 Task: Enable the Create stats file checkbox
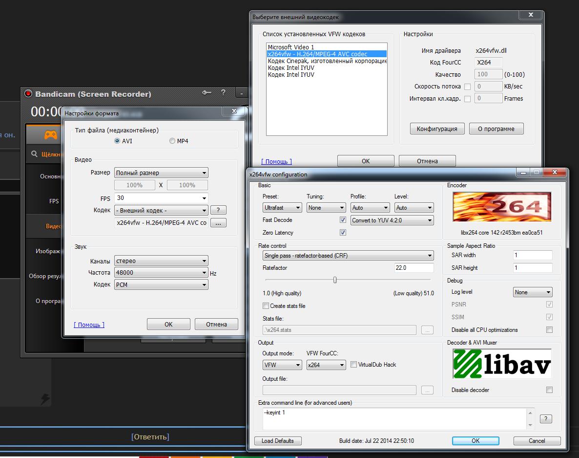pyautogui.click(x=266, y=305)
